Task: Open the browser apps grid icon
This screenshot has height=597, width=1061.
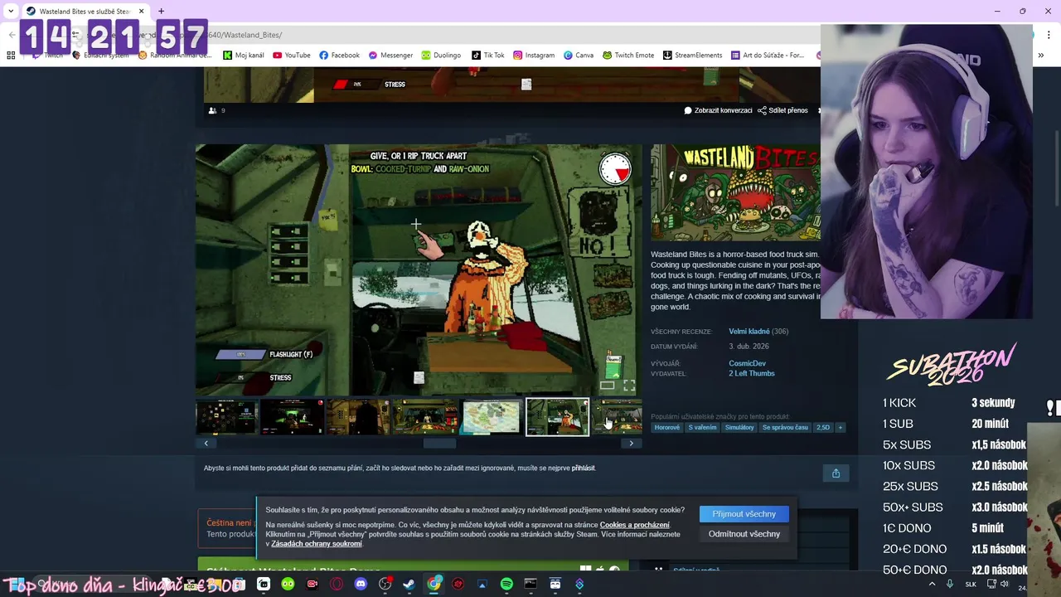Action: pos(11,55)
